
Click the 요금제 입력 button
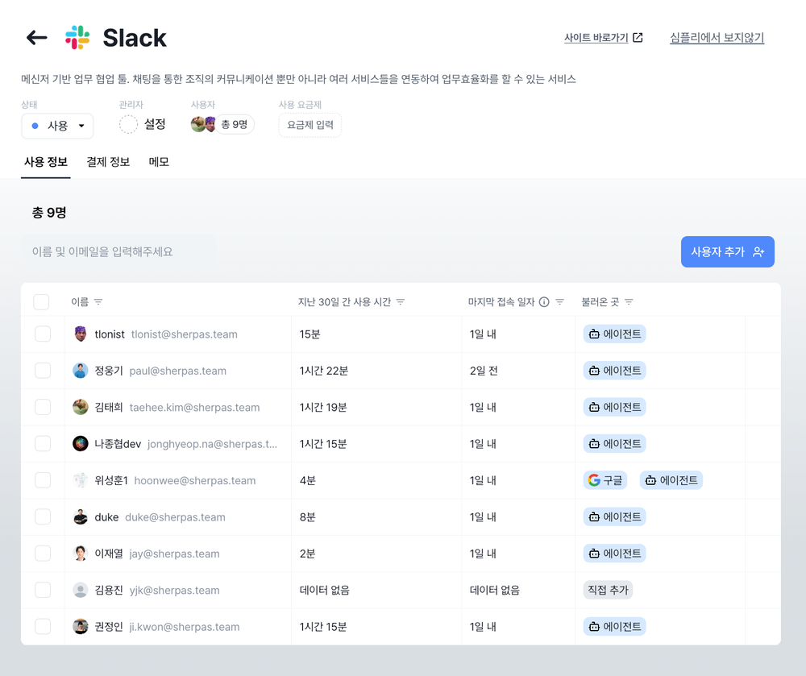310,125
